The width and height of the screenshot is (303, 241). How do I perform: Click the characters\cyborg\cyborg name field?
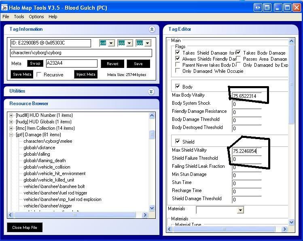[x=81, y=53]
